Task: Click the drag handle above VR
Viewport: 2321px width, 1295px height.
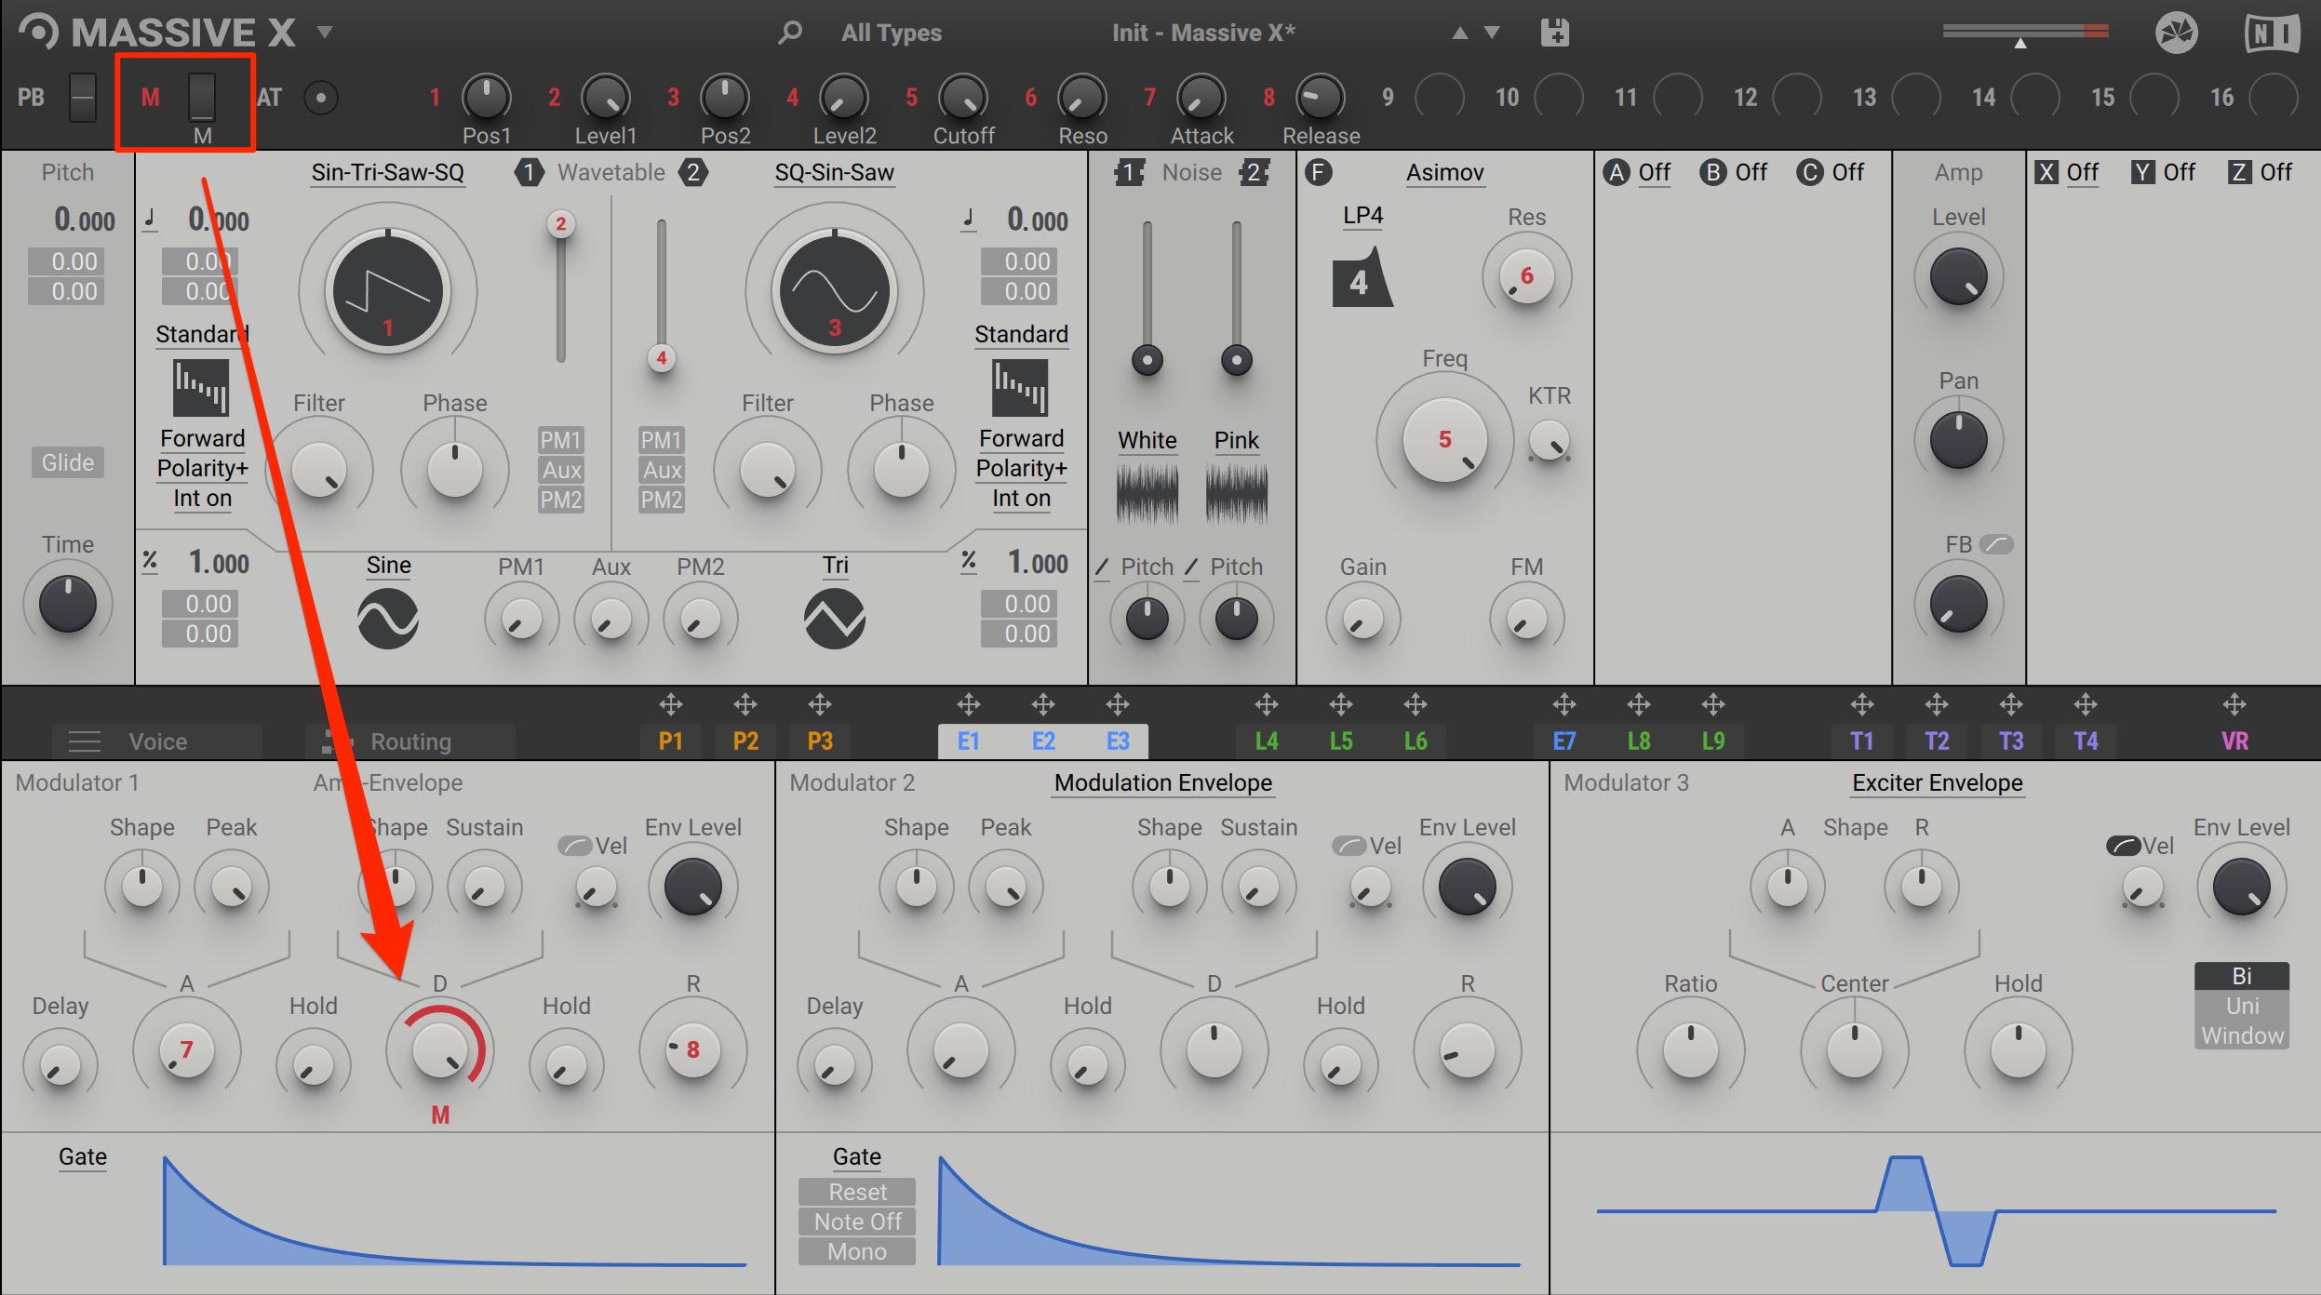Action: pyautogui.click(x=2234, y=704)
